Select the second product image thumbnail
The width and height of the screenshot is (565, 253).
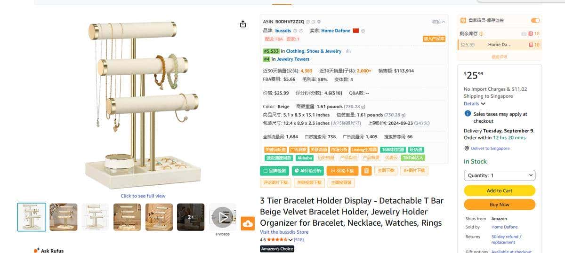[x=63, y=217]
